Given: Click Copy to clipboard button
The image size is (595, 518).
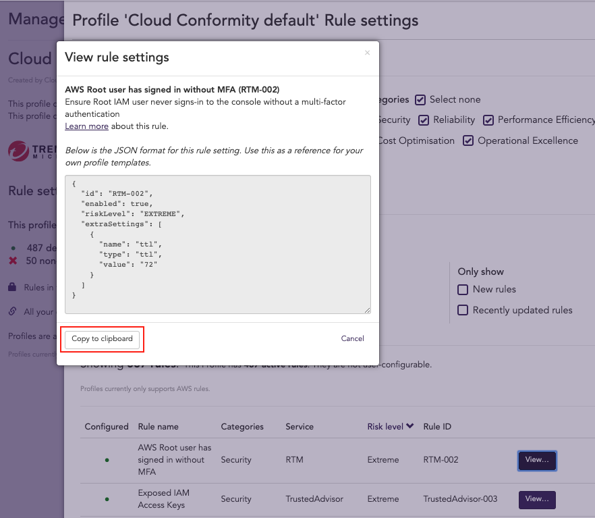Looking at the screenshot, I should pyautogui.click(x=102, y=339).
